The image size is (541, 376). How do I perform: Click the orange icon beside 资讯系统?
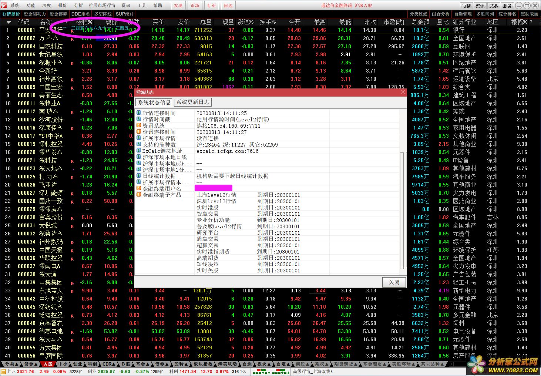[139, 126]
